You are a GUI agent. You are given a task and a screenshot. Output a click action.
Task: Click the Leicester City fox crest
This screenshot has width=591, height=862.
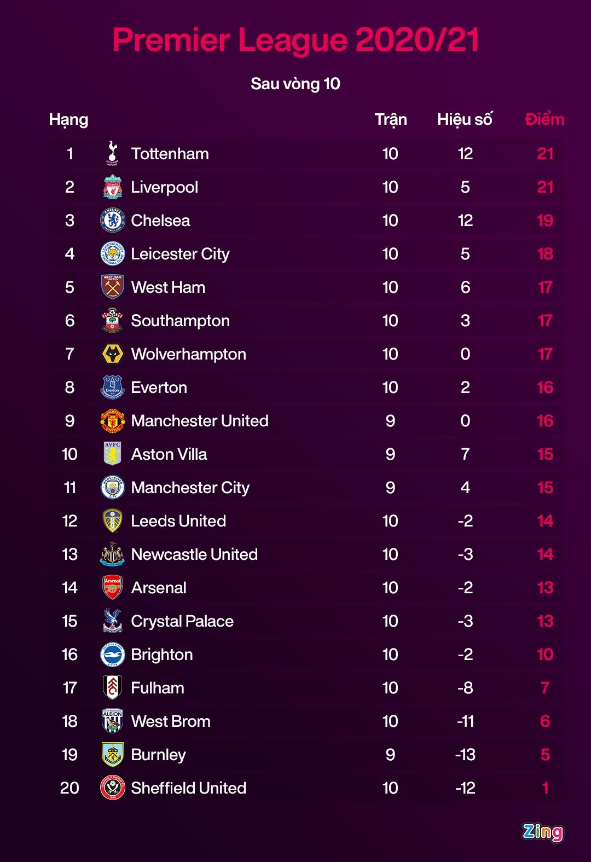(113, 254)
